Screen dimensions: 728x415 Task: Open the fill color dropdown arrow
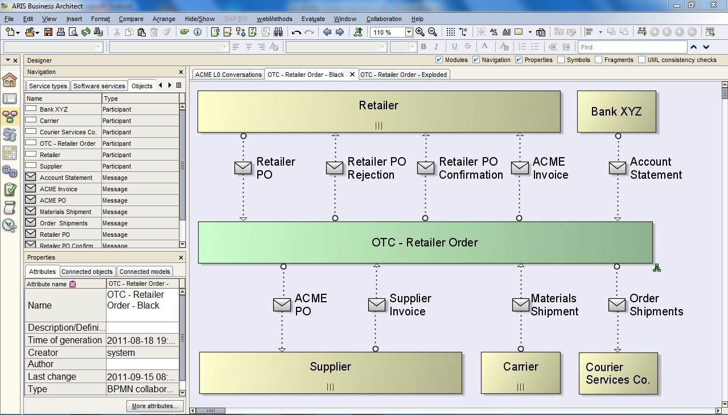pos(530,32)
